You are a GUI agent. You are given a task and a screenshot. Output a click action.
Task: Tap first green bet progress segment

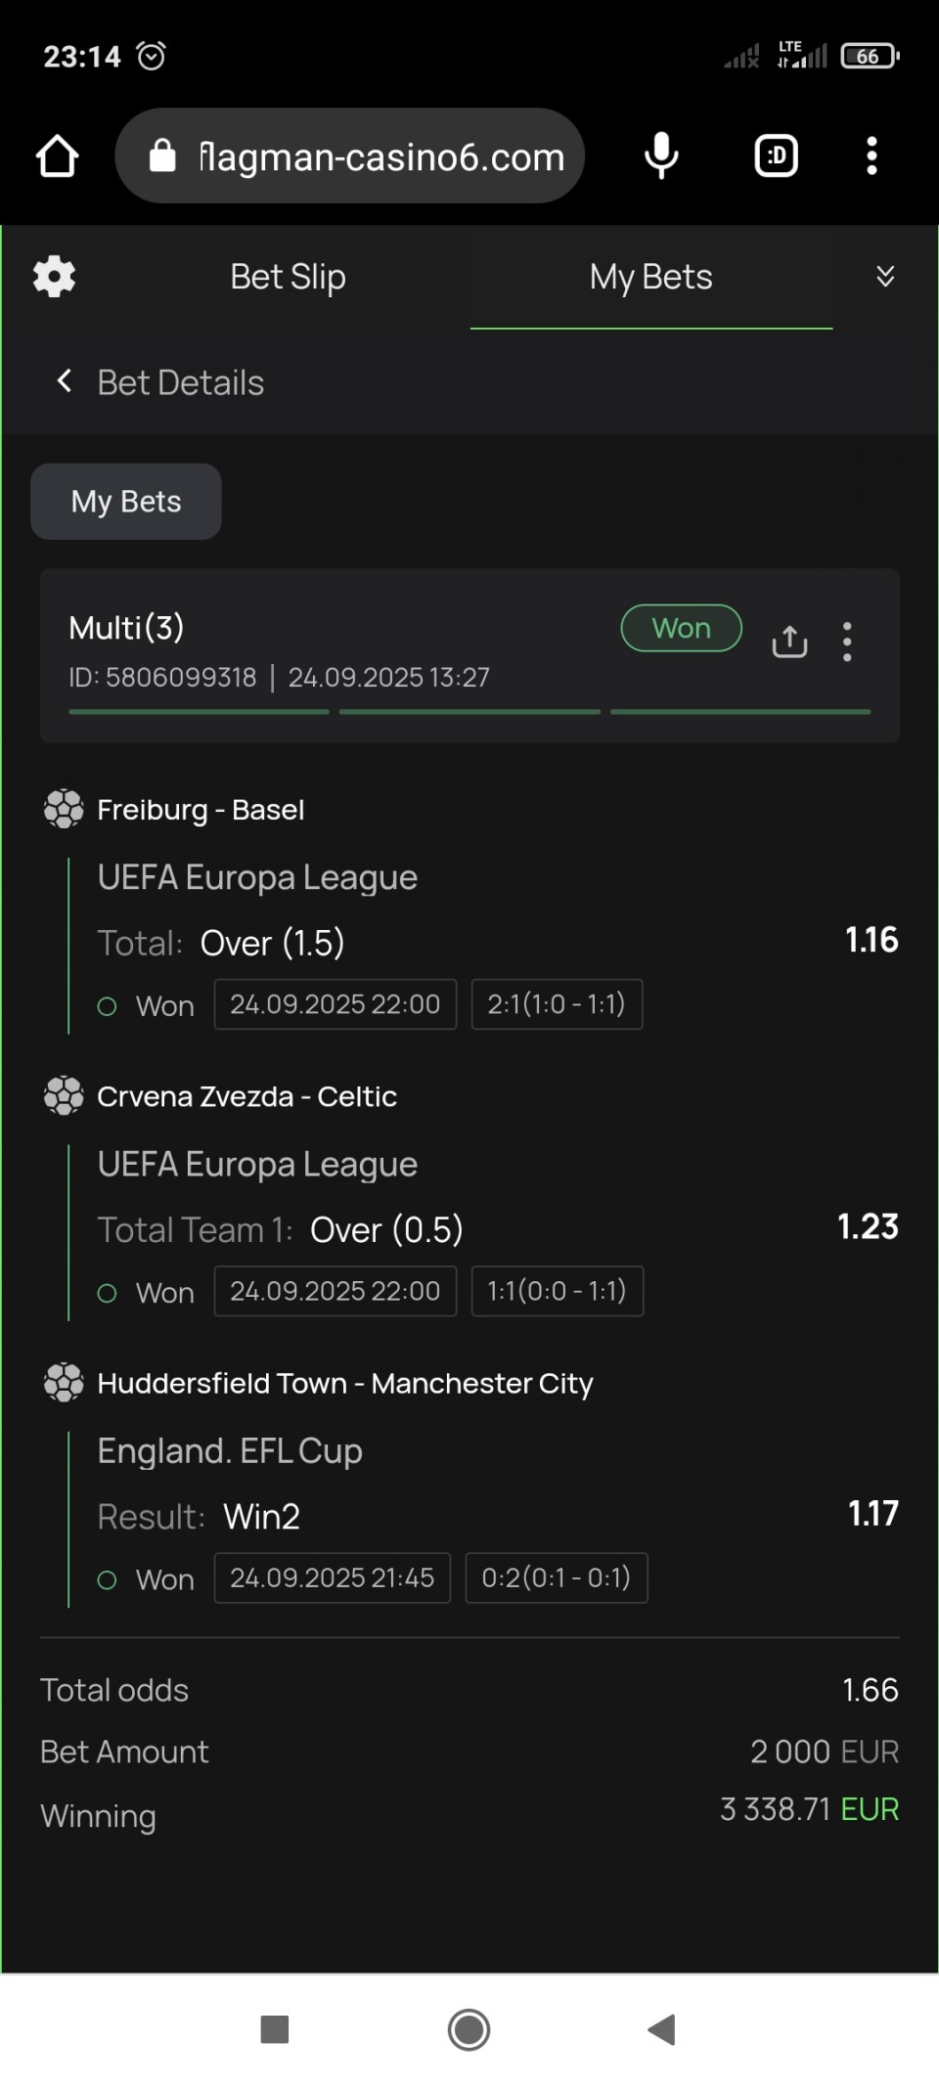pos(199,712)
